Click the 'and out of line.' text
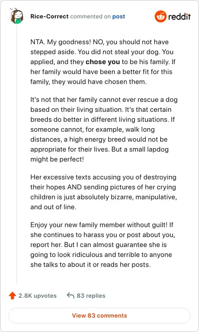Image resolution: width=199 pixels, height=332 pixels. tap(53, 207)
